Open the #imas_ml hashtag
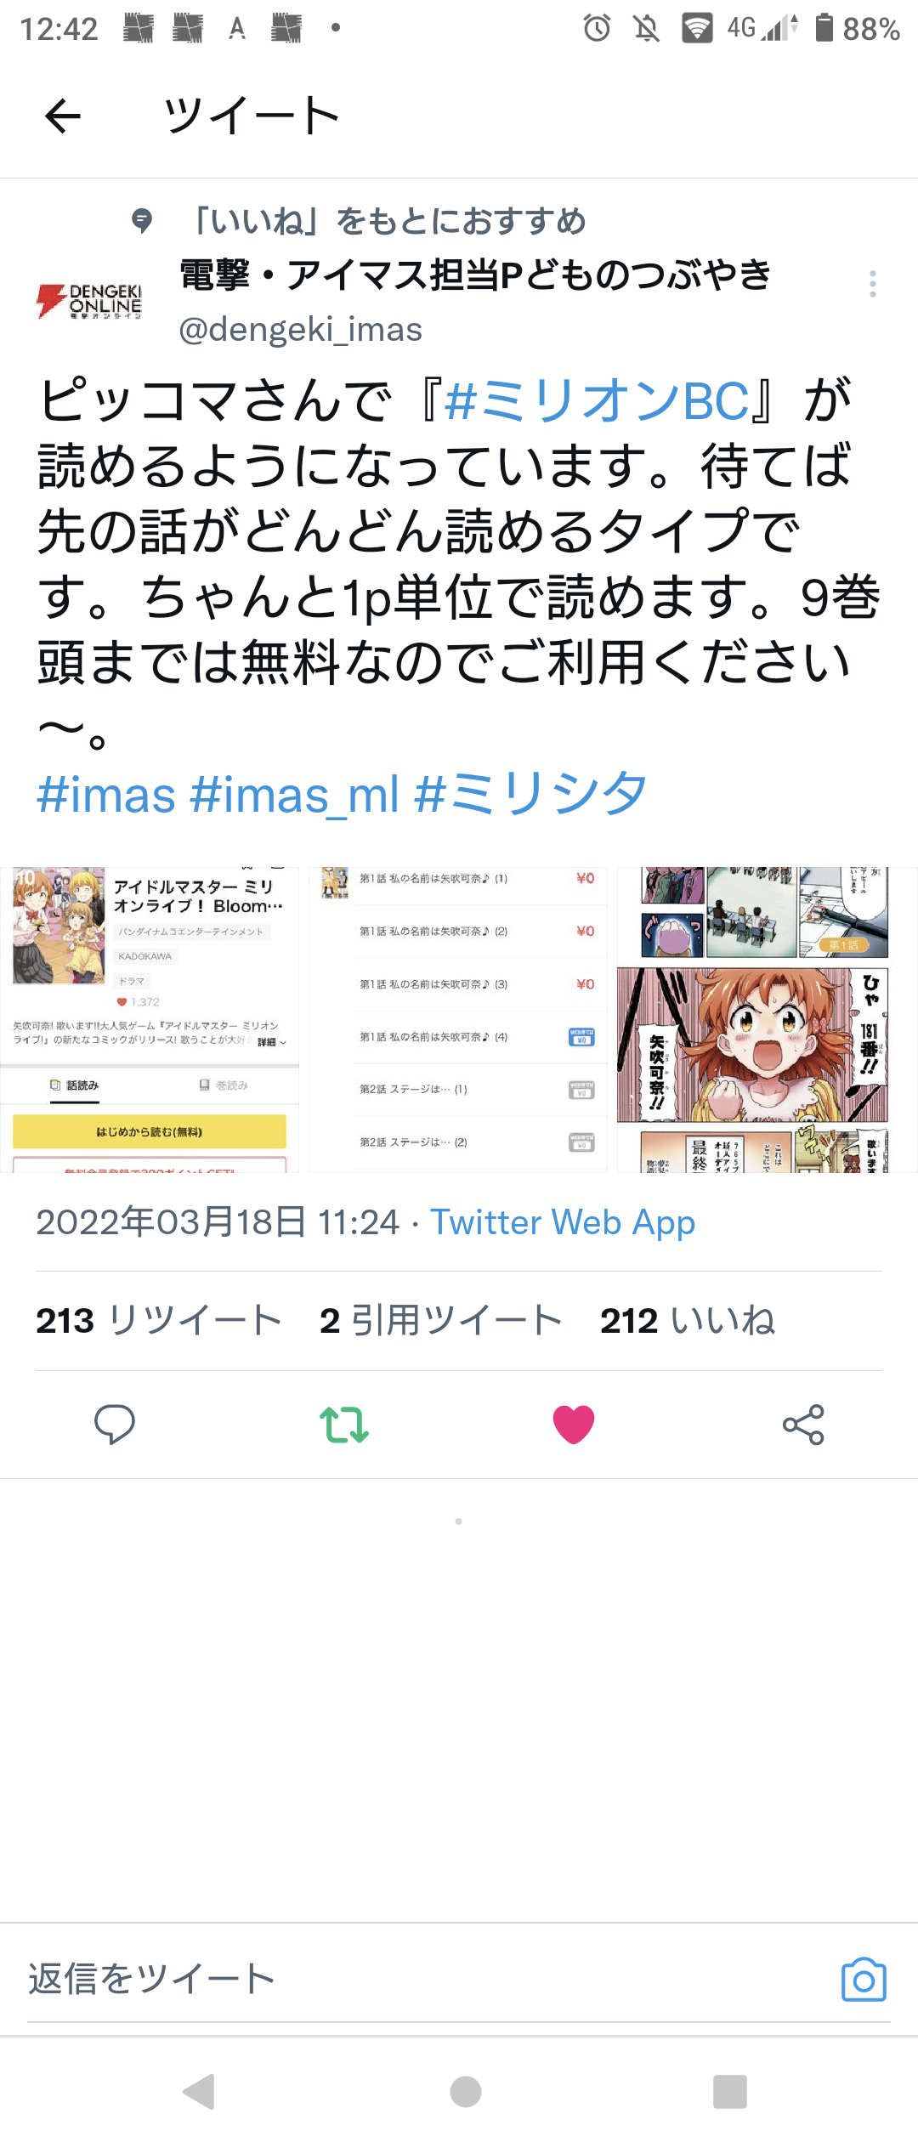The image size is (918, 2142). (295, 795)
